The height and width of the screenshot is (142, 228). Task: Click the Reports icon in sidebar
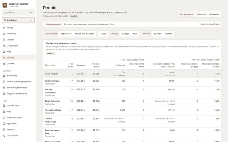[x=4, y=130]
